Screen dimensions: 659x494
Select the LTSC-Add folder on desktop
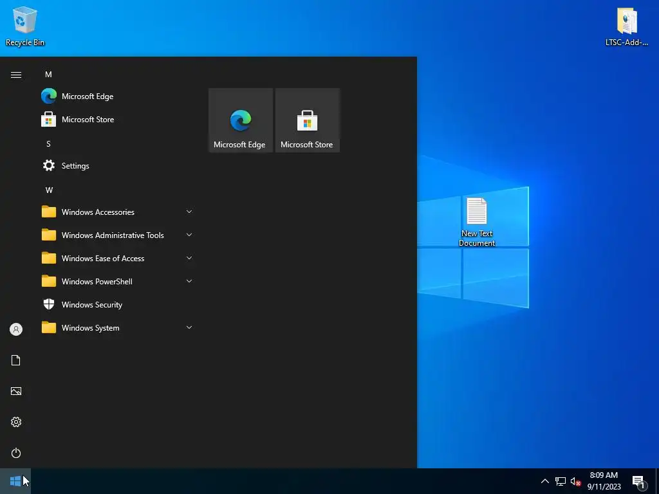[x=627, y=26]
